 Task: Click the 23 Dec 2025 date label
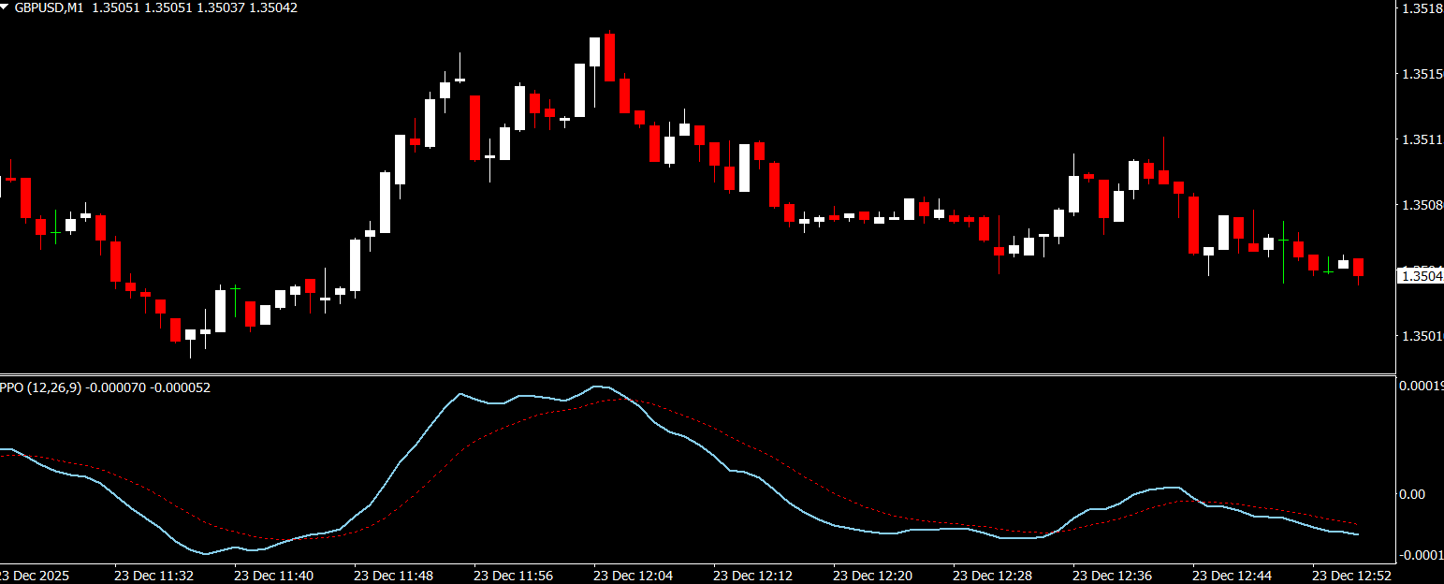[x=35, y=575]
